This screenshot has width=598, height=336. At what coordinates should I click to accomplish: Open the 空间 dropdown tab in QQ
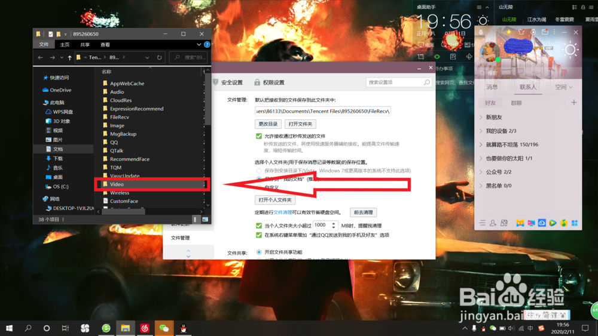pyautogui.click(x=564, y=87)
